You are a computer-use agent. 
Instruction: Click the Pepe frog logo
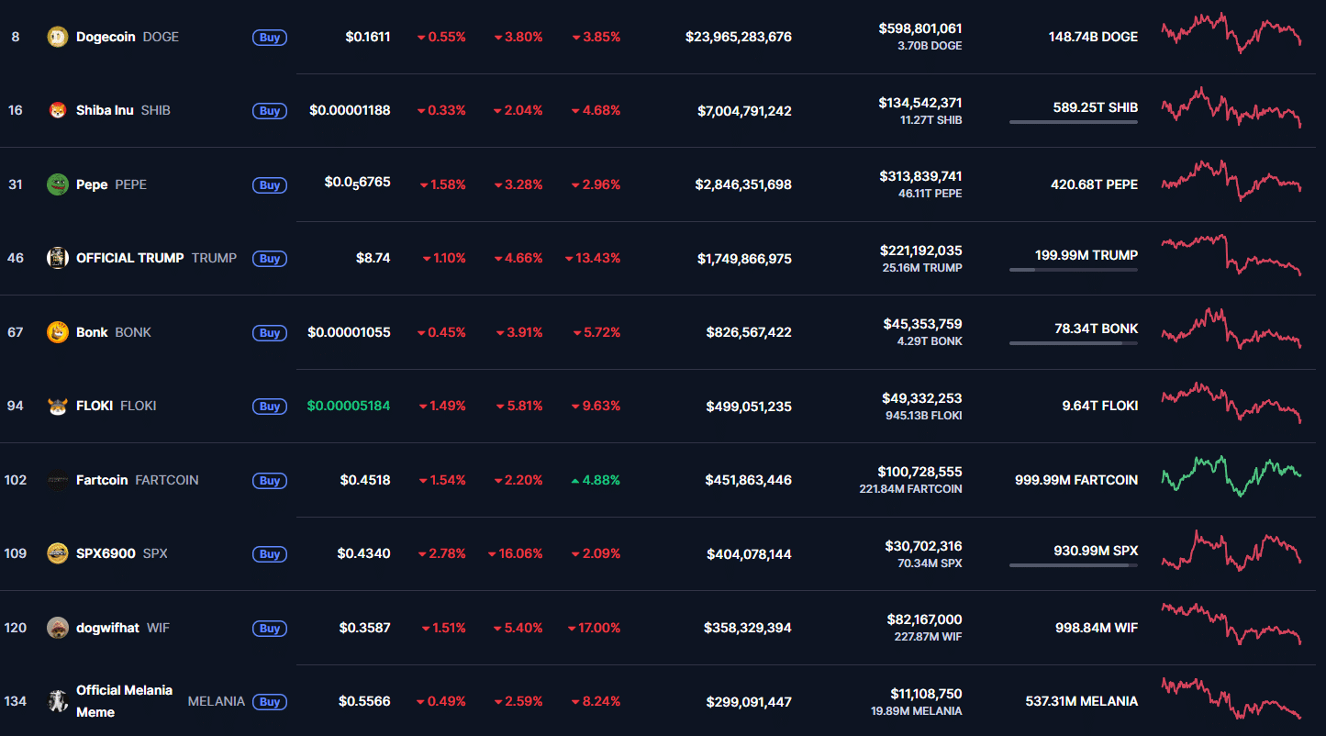58,184
